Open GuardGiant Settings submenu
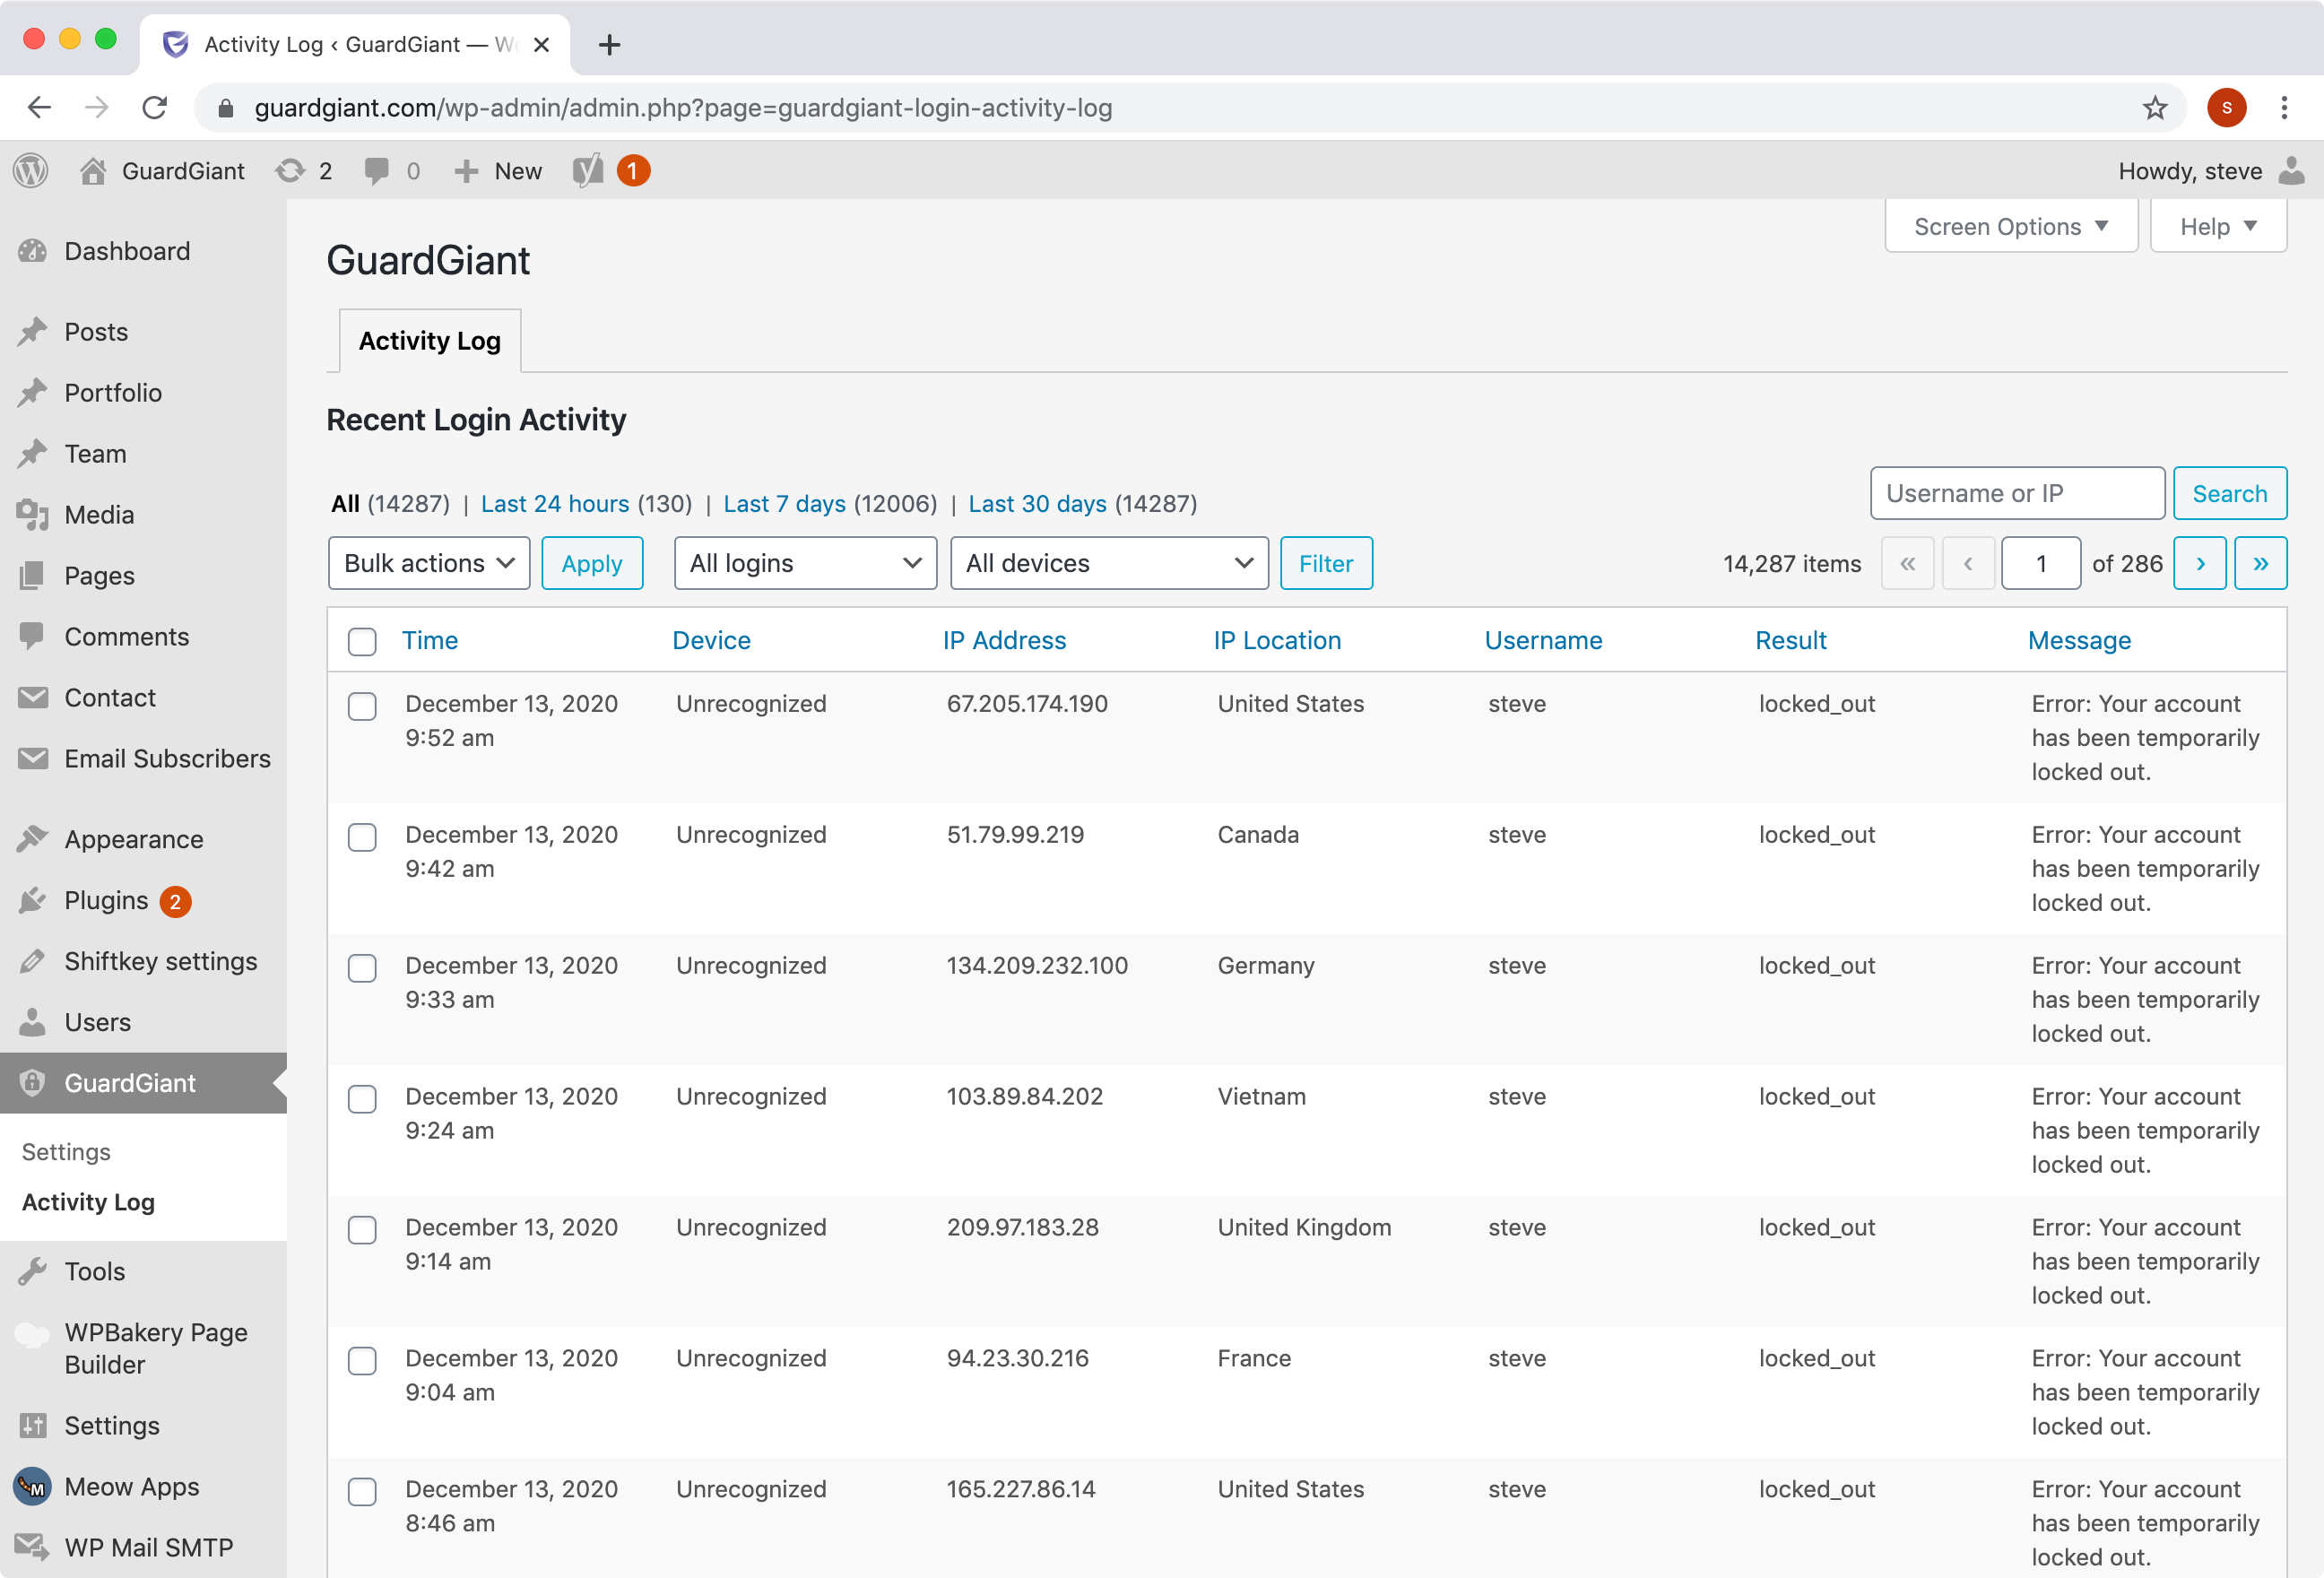 point(66,1152)
